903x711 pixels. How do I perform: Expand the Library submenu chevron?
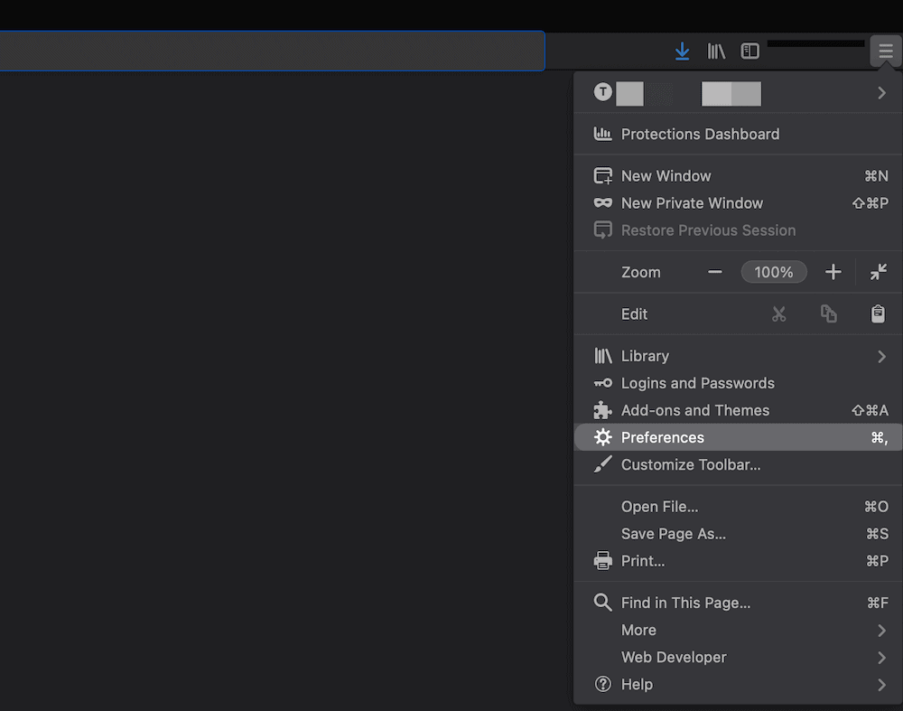[x=882, y=356]
